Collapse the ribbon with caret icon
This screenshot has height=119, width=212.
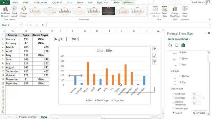pos(209,20)
